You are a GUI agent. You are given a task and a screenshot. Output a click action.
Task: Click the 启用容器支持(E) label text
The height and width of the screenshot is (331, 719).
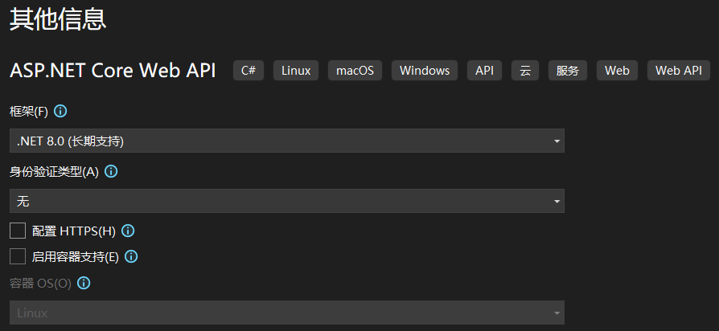(x=76, y=257)
